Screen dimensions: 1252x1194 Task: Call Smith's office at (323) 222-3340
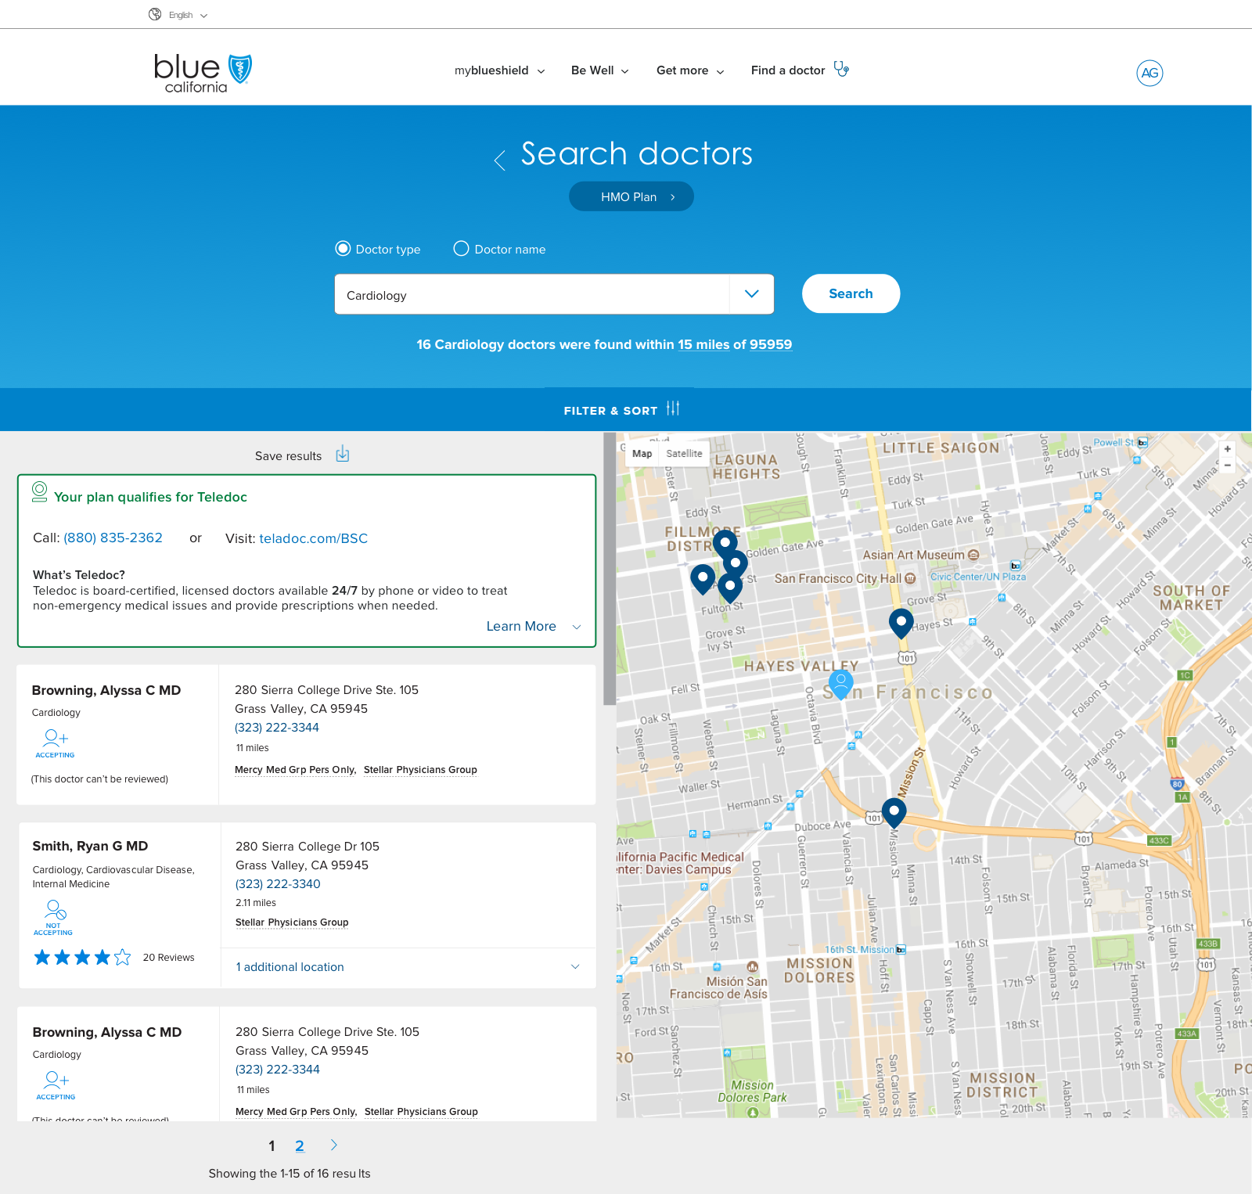pos(278,883)
